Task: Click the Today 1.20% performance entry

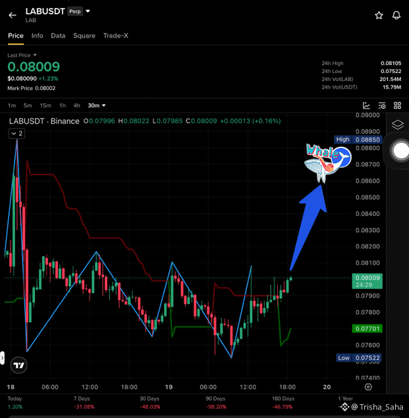Action: click(x=15, y=403)
